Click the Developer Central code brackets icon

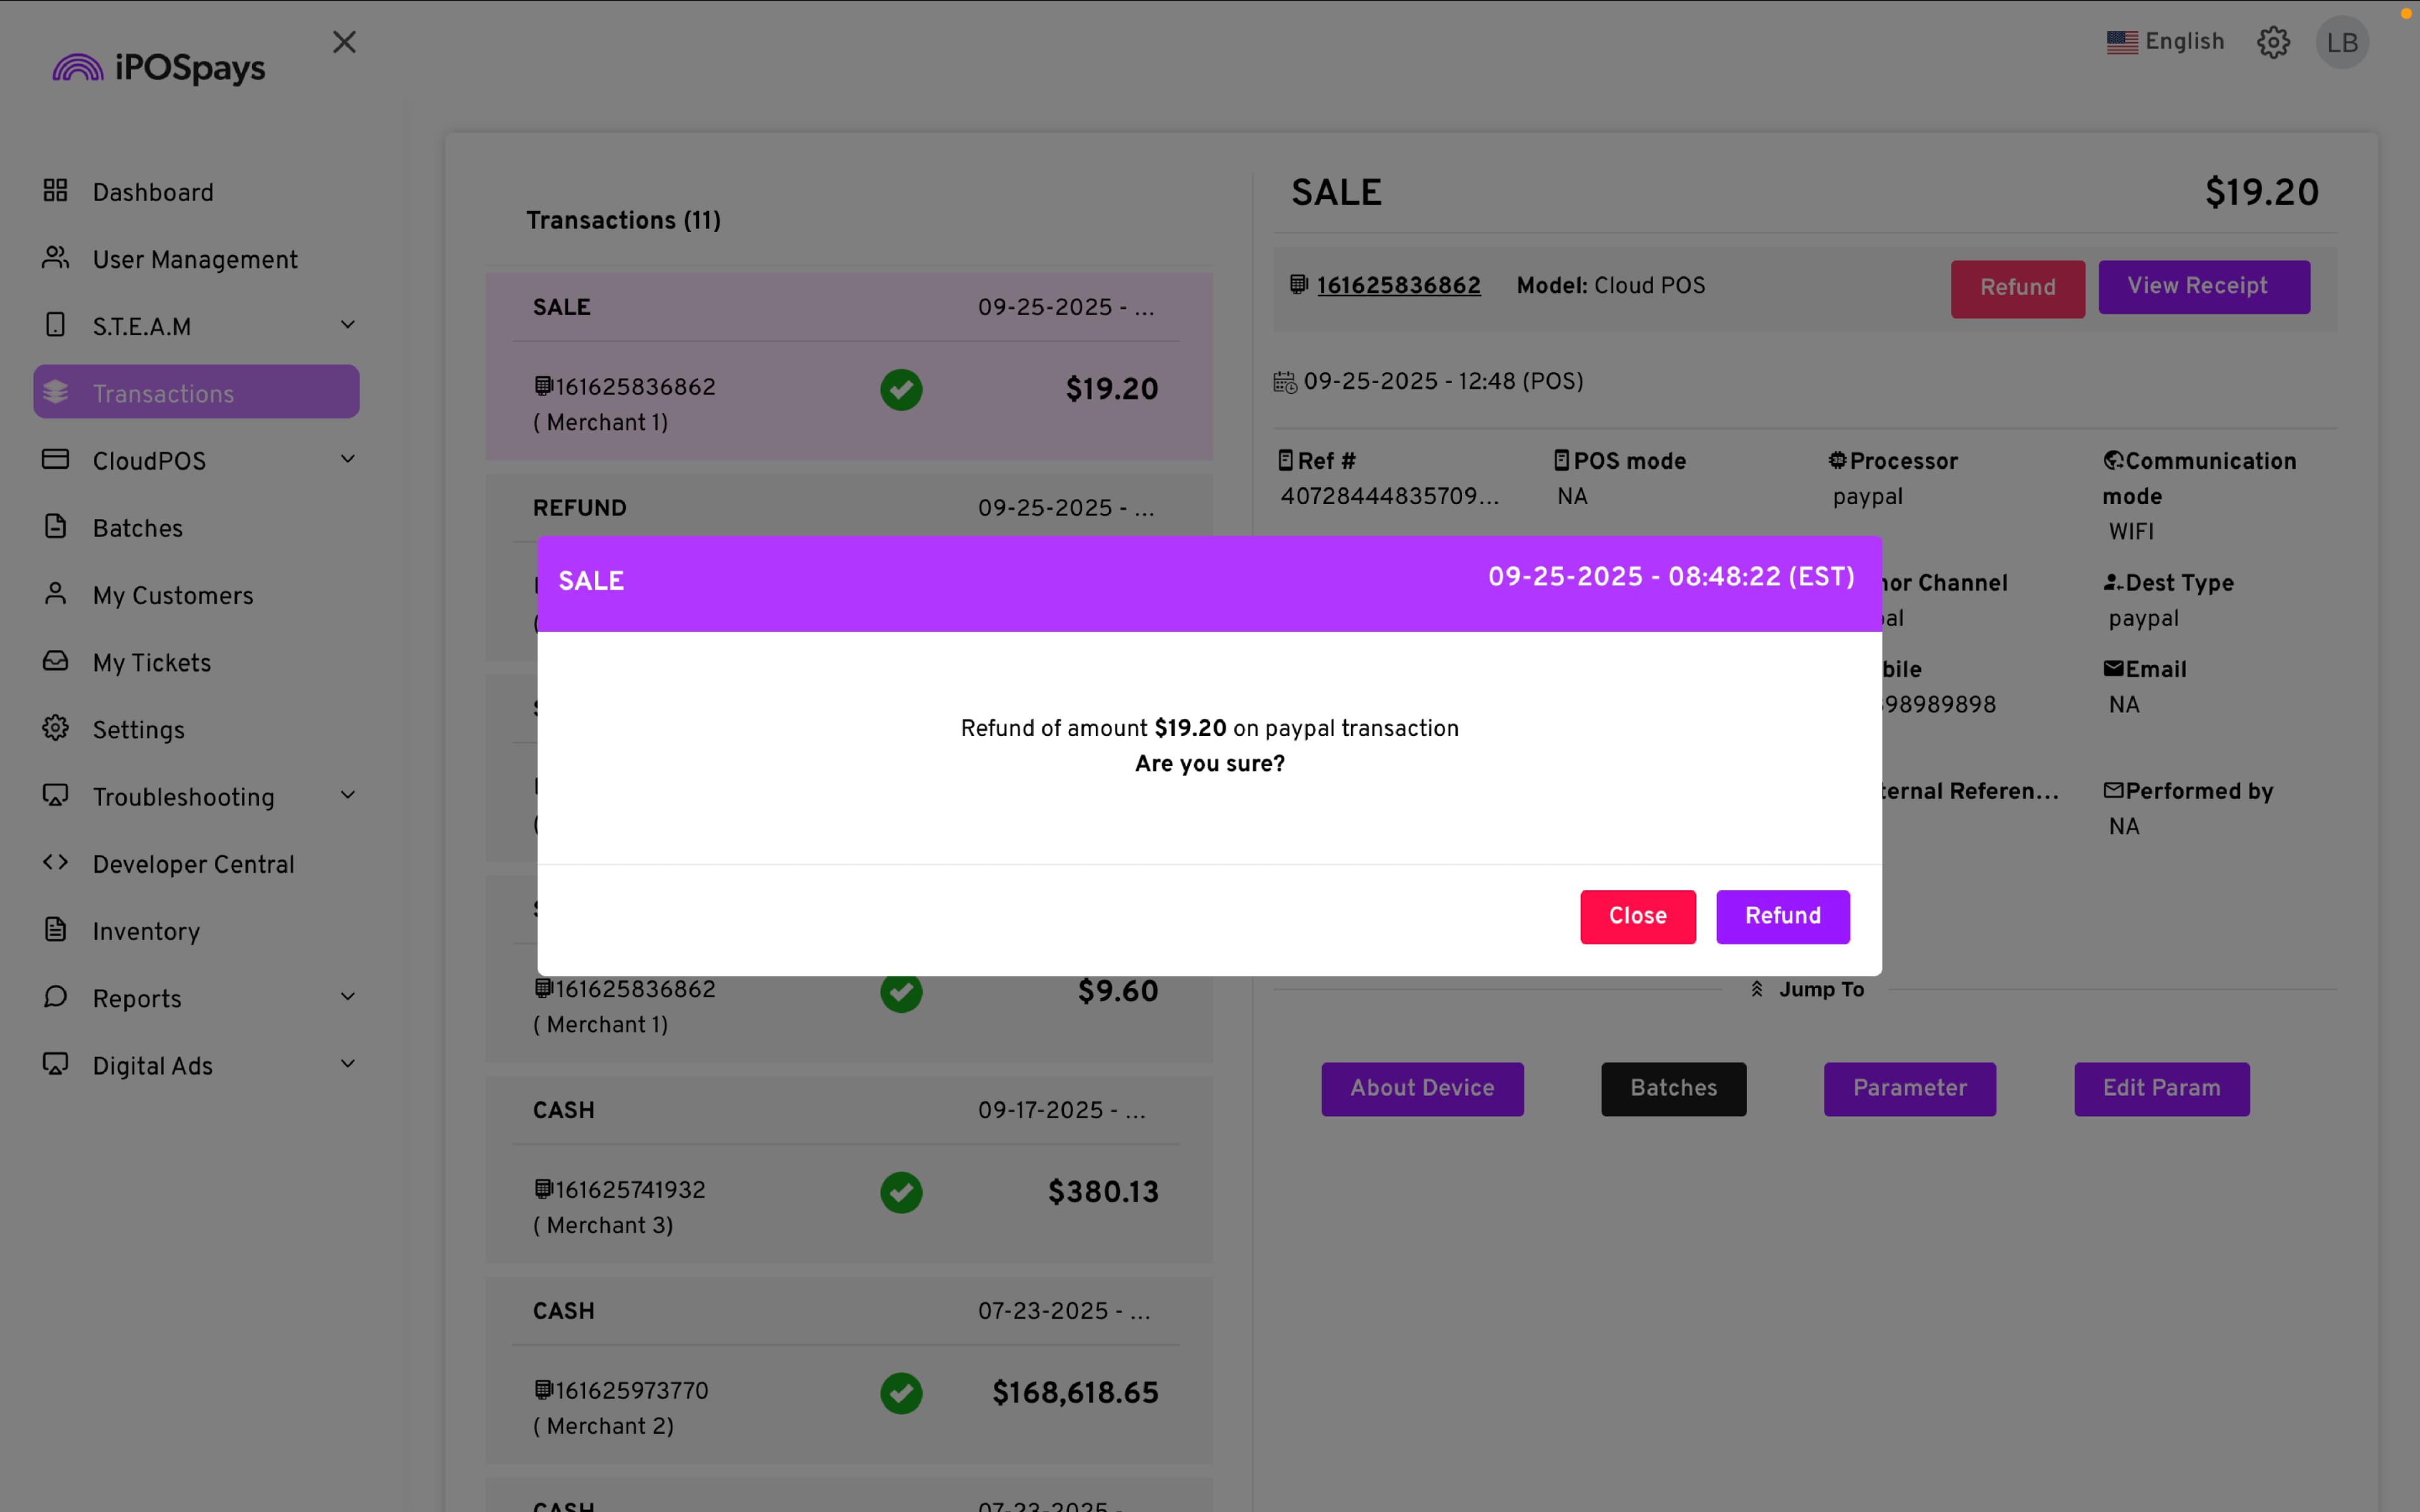(55, 862)
